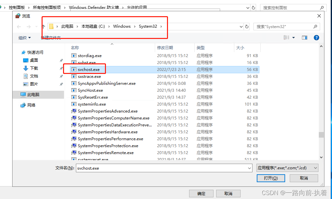Click the file list scrollbar thumb
The width and height of the screenshot is (332, 199).
pyautogui.click(x=321, y=135)
